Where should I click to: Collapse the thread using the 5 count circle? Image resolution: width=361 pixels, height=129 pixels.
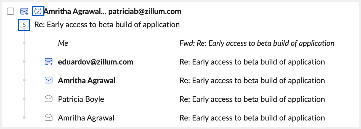[x=24, y=25]
